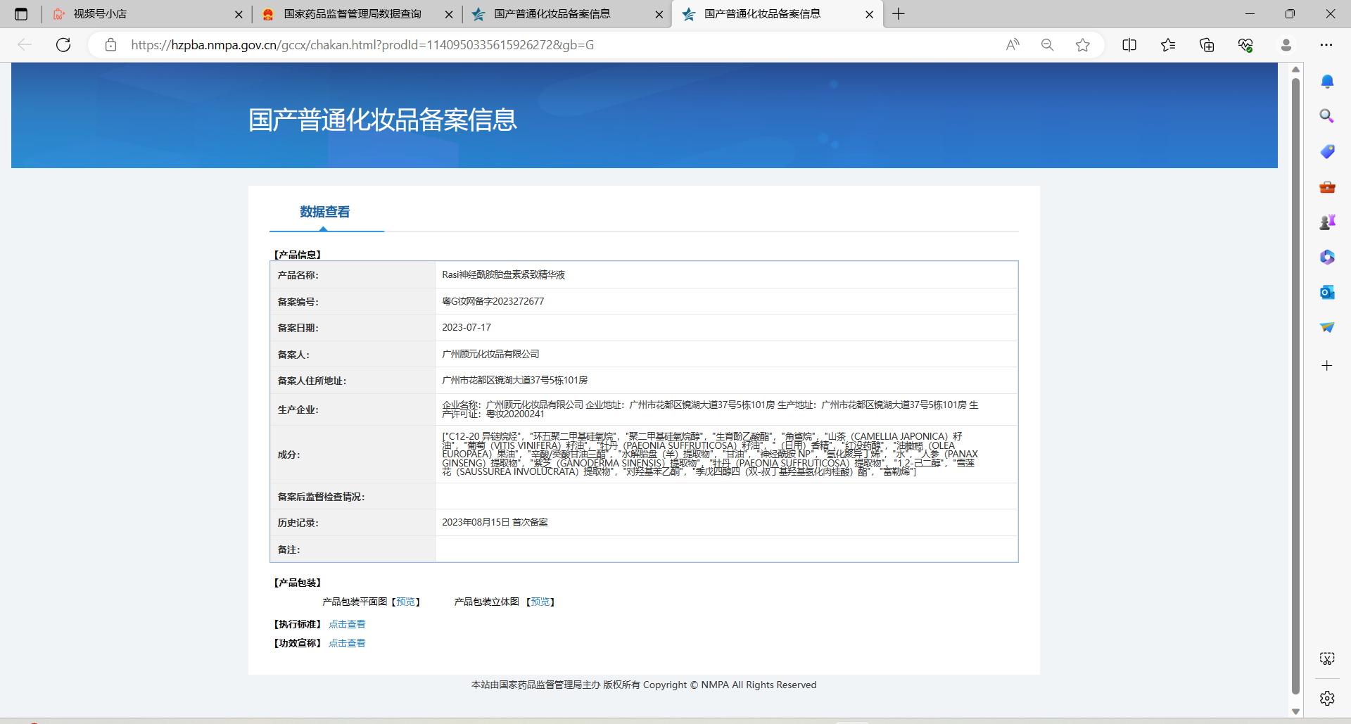Add this page to favorites
This screenshot has height=724, width=1351.
1082,45
